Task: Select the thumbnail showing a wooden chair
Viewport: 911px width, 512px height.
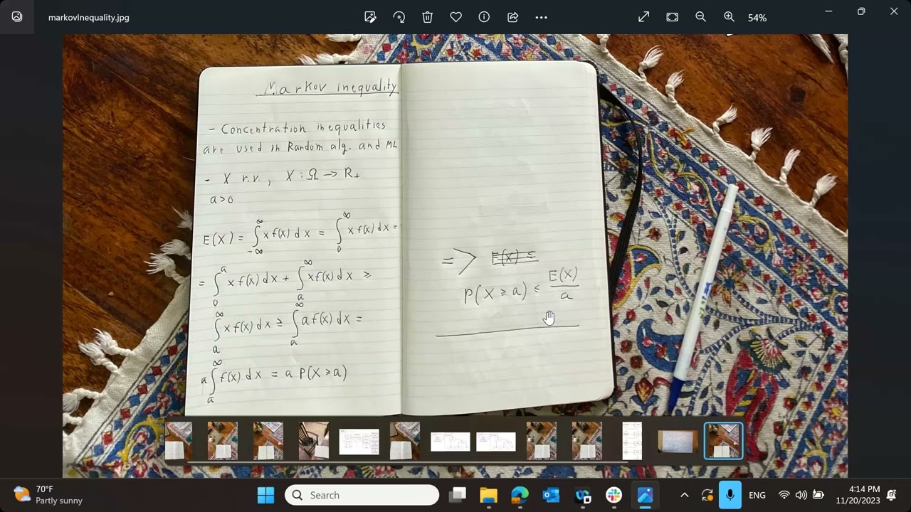Action: point(313,440)
